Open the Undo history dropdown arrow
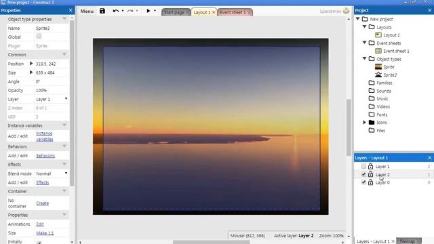The width and height of the screenshot is (434, 244). (123, 11)
